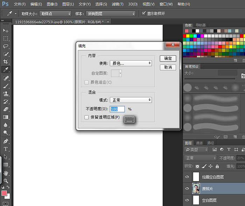Enable 保留透明区域 checkbox
The width and height of the screenshot is (245, 206).
pyautogui.click(x=86, y=117)
